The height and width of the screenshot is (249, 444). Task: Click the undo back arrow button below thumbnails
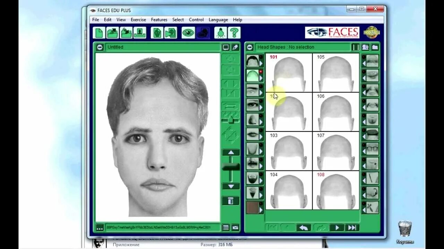coord(304,228)
